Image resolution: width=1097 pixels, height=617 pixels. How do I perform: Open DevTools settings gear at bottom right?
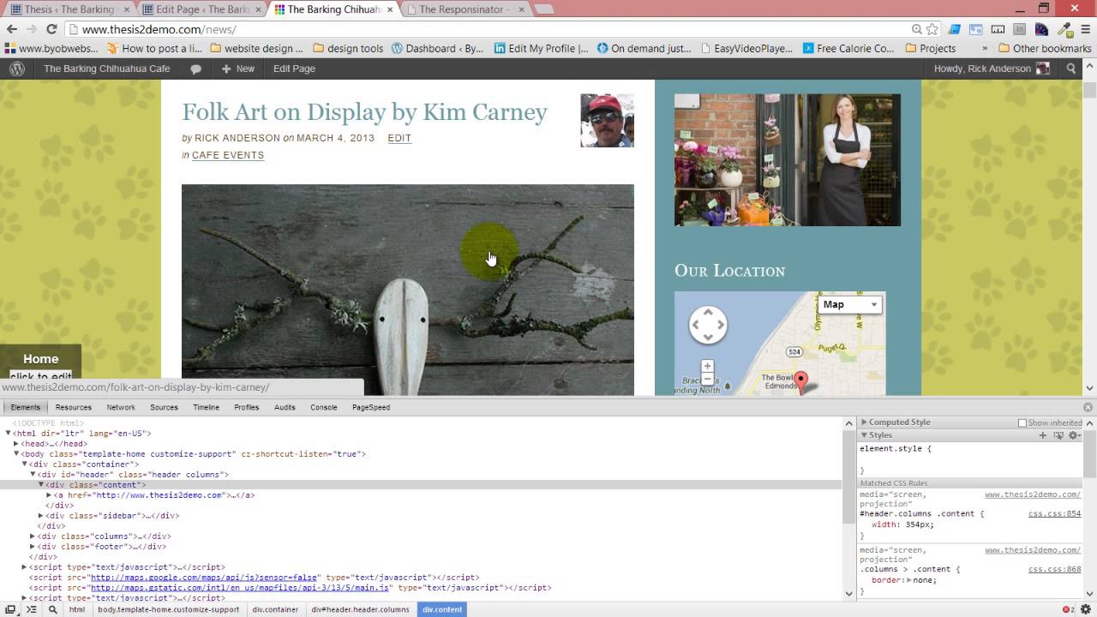tap(1086, 609)
